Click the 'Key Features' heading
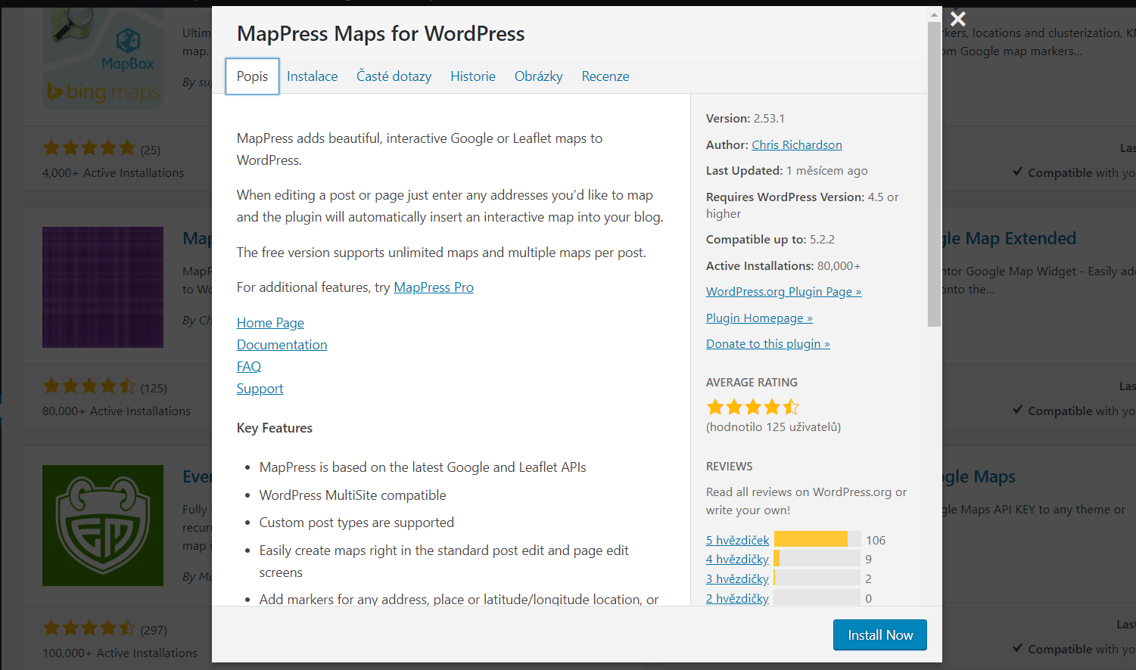Screen dimensions: 1136x670 click(x=275, y=428)
